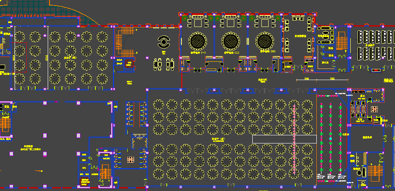
Task: Select the square four-chair table in lower-left room
Action: [x=130, y=159]
